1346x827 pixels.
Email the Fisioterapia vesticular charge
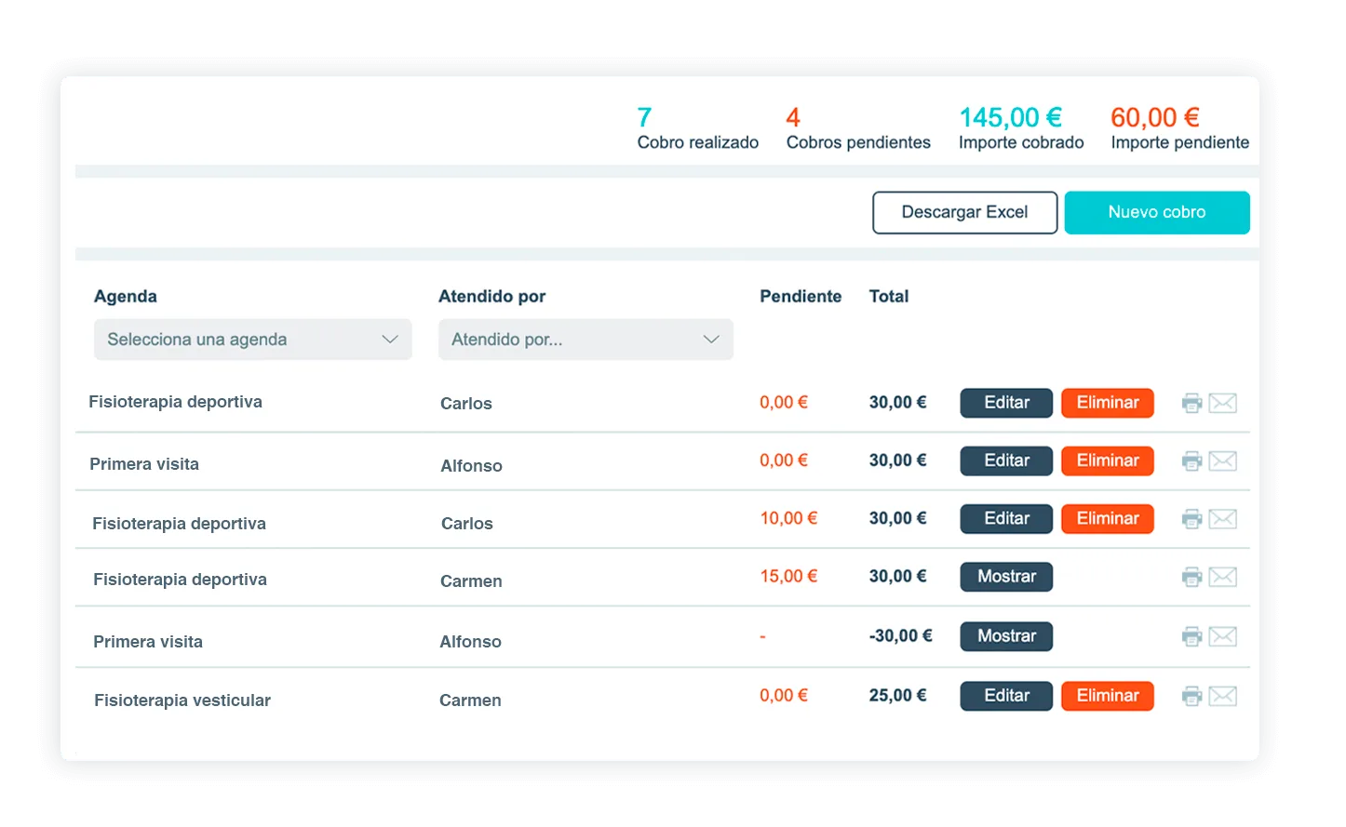[1222, 696]
